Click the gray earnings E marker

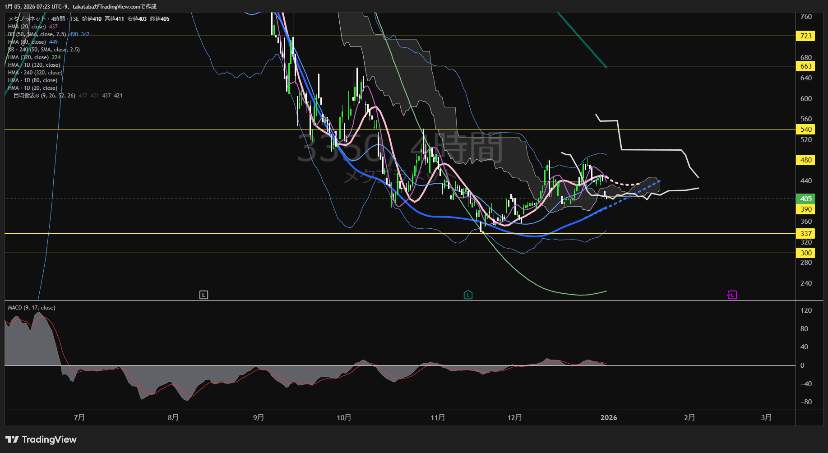[x=204, y=295]
